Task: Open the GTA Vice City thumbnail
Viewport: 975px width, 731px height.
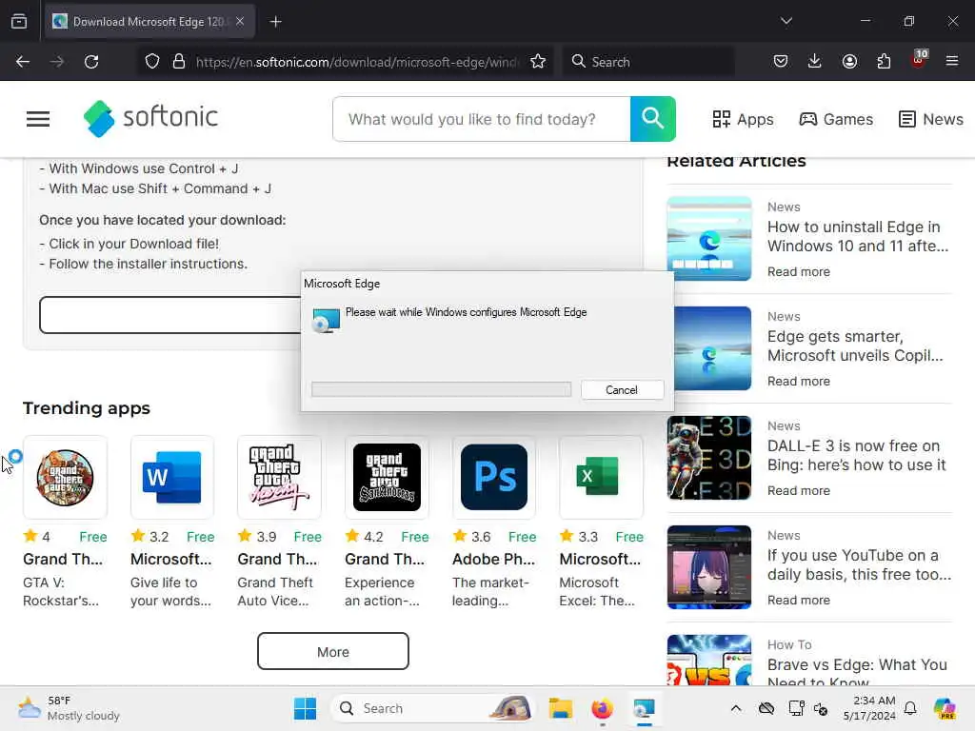Action: [279, 478]
